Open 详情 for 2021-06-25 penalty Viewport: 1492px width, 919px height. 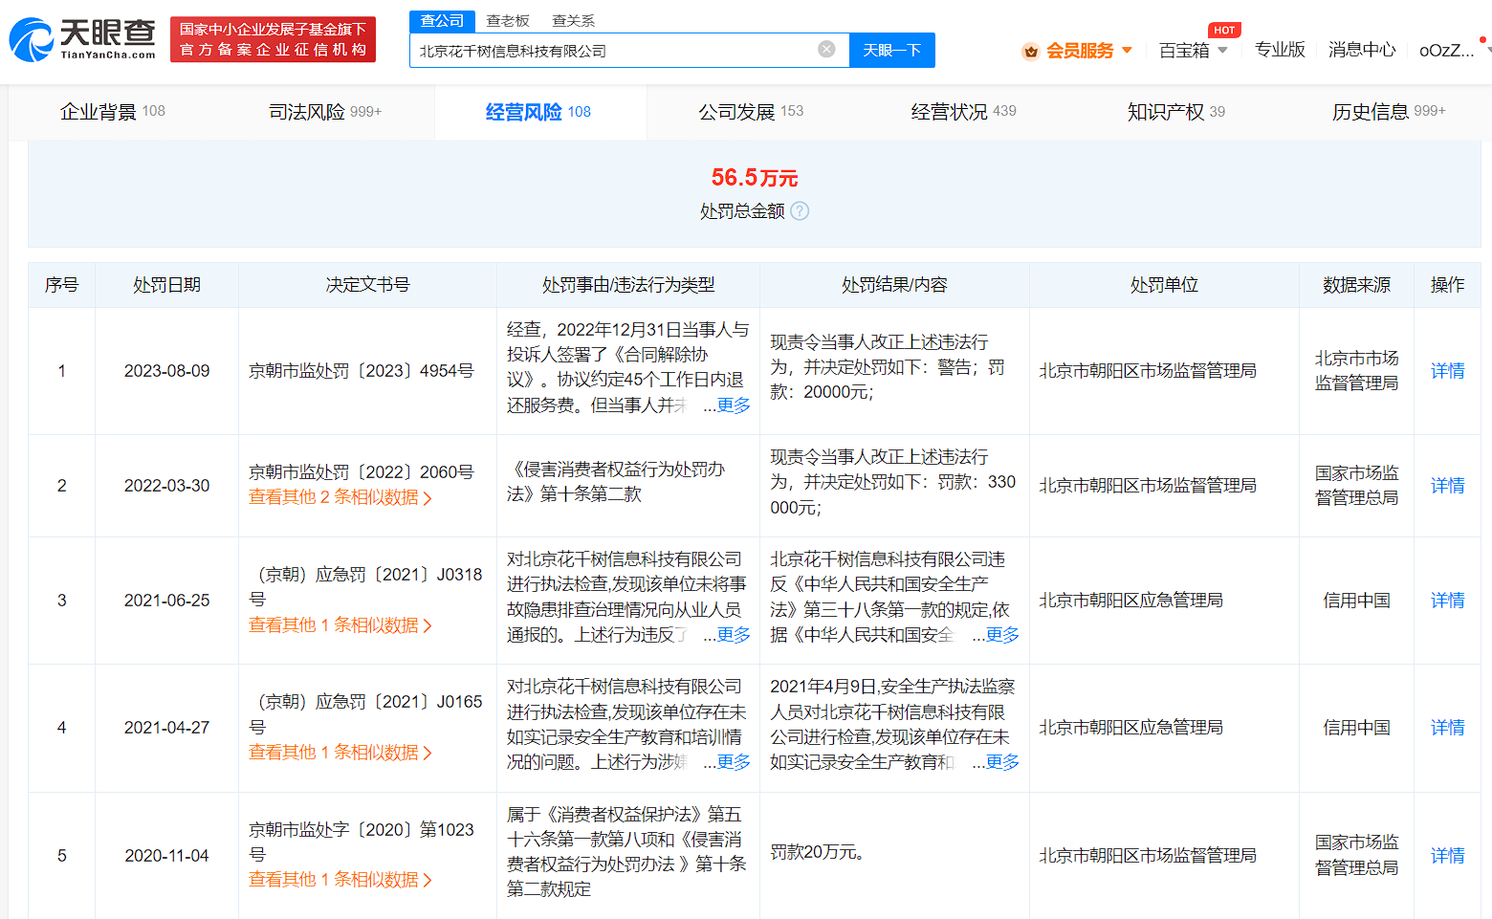coord(1448,601)
